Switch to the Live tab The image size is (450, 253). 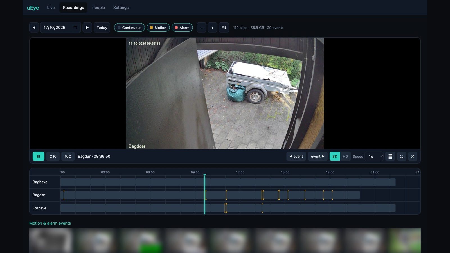[x=51, y=8]
